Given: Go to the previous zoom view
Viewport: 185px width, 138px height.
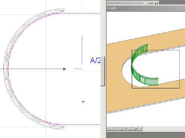Looking at the screenshot, I should (x=128, y=129).
